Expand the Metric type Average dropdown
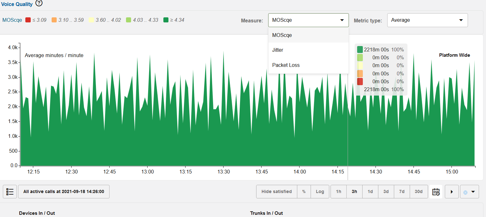 click(427, 20)
